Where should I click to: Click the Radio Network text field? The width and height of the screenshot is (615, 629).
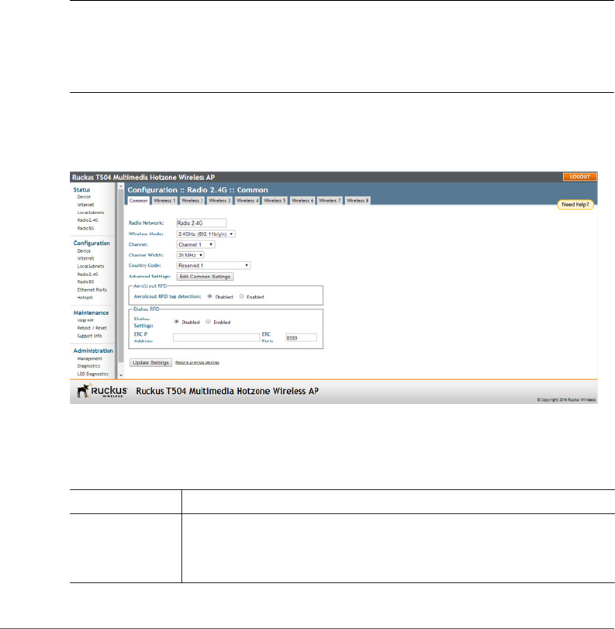point(202,223)
